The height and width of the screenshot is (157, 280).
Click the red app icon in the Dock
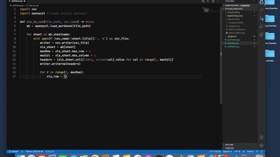coord(42,156)
